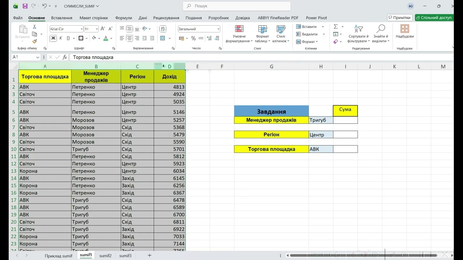
Task: Click the AutoSum sigma icon
Action: point(336,27)
